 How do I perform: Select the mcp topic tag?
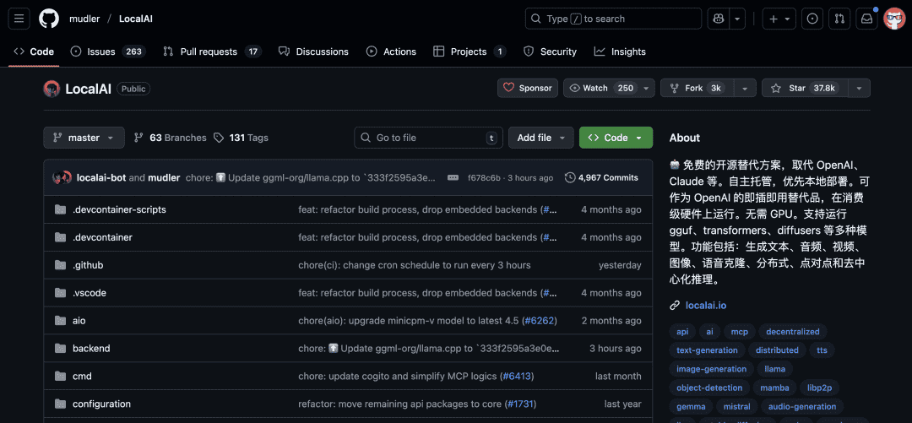739,332
